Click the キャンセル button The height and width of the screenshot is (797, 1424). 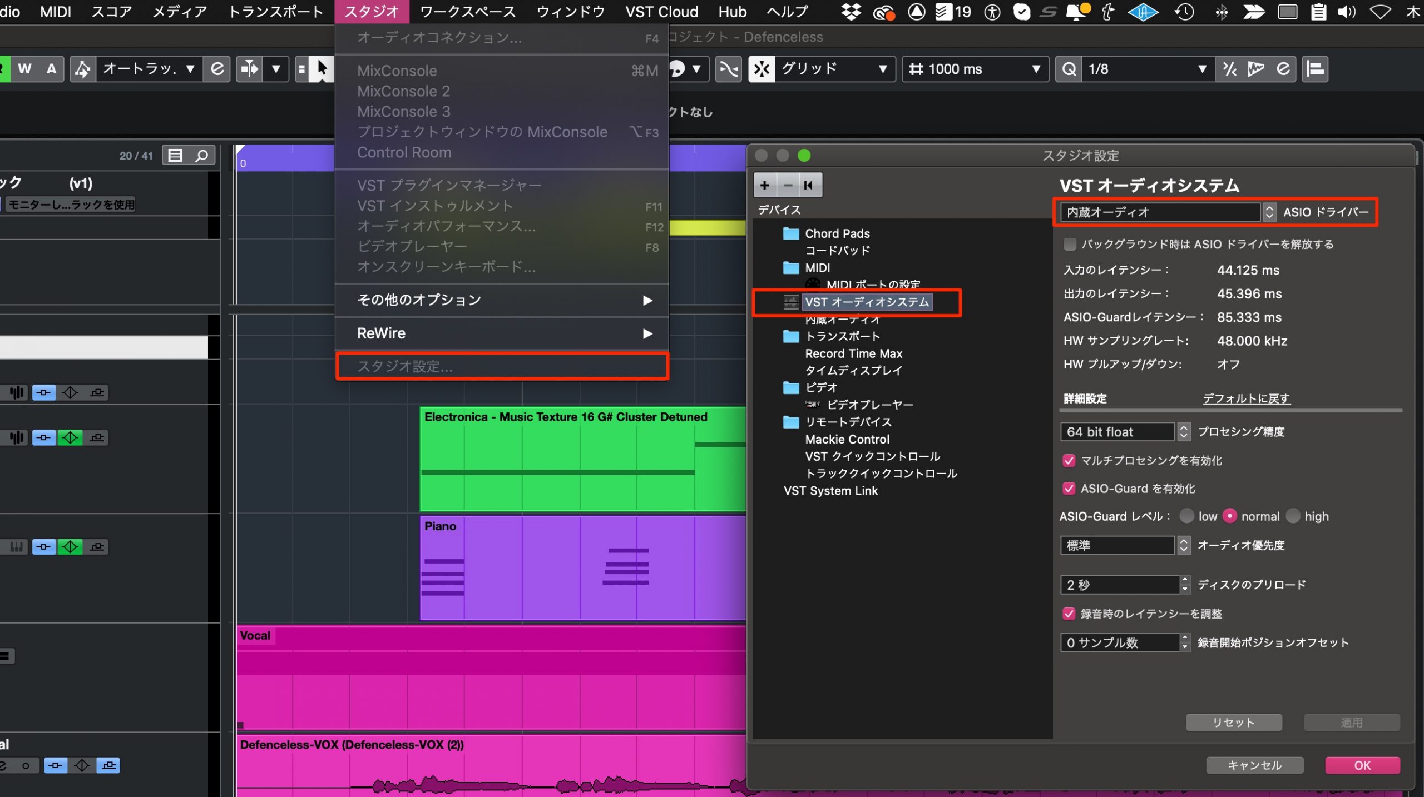pos(1254,765)
